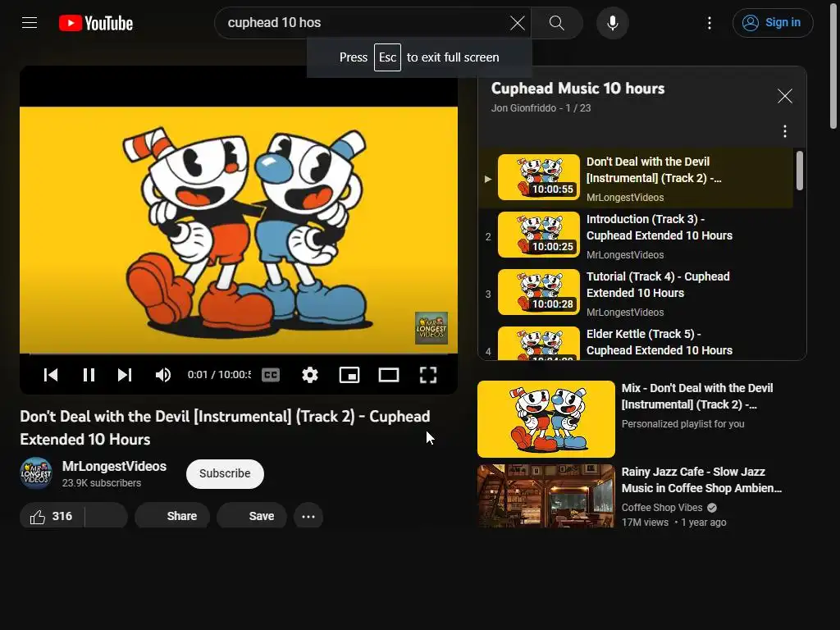Pause the playing video

89,374
